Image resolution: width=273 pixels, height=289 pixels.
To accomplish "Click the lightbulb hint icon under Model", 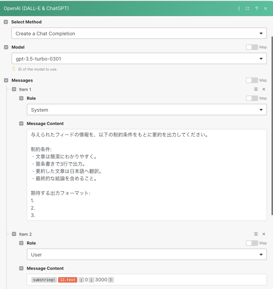I will [x=14, y=69].
